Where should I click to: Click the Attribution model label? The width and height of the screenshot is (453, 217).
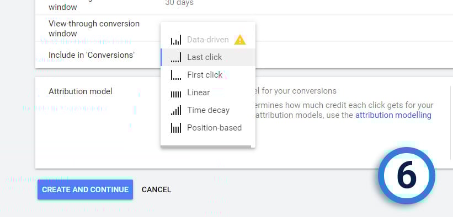coord(81,91)
